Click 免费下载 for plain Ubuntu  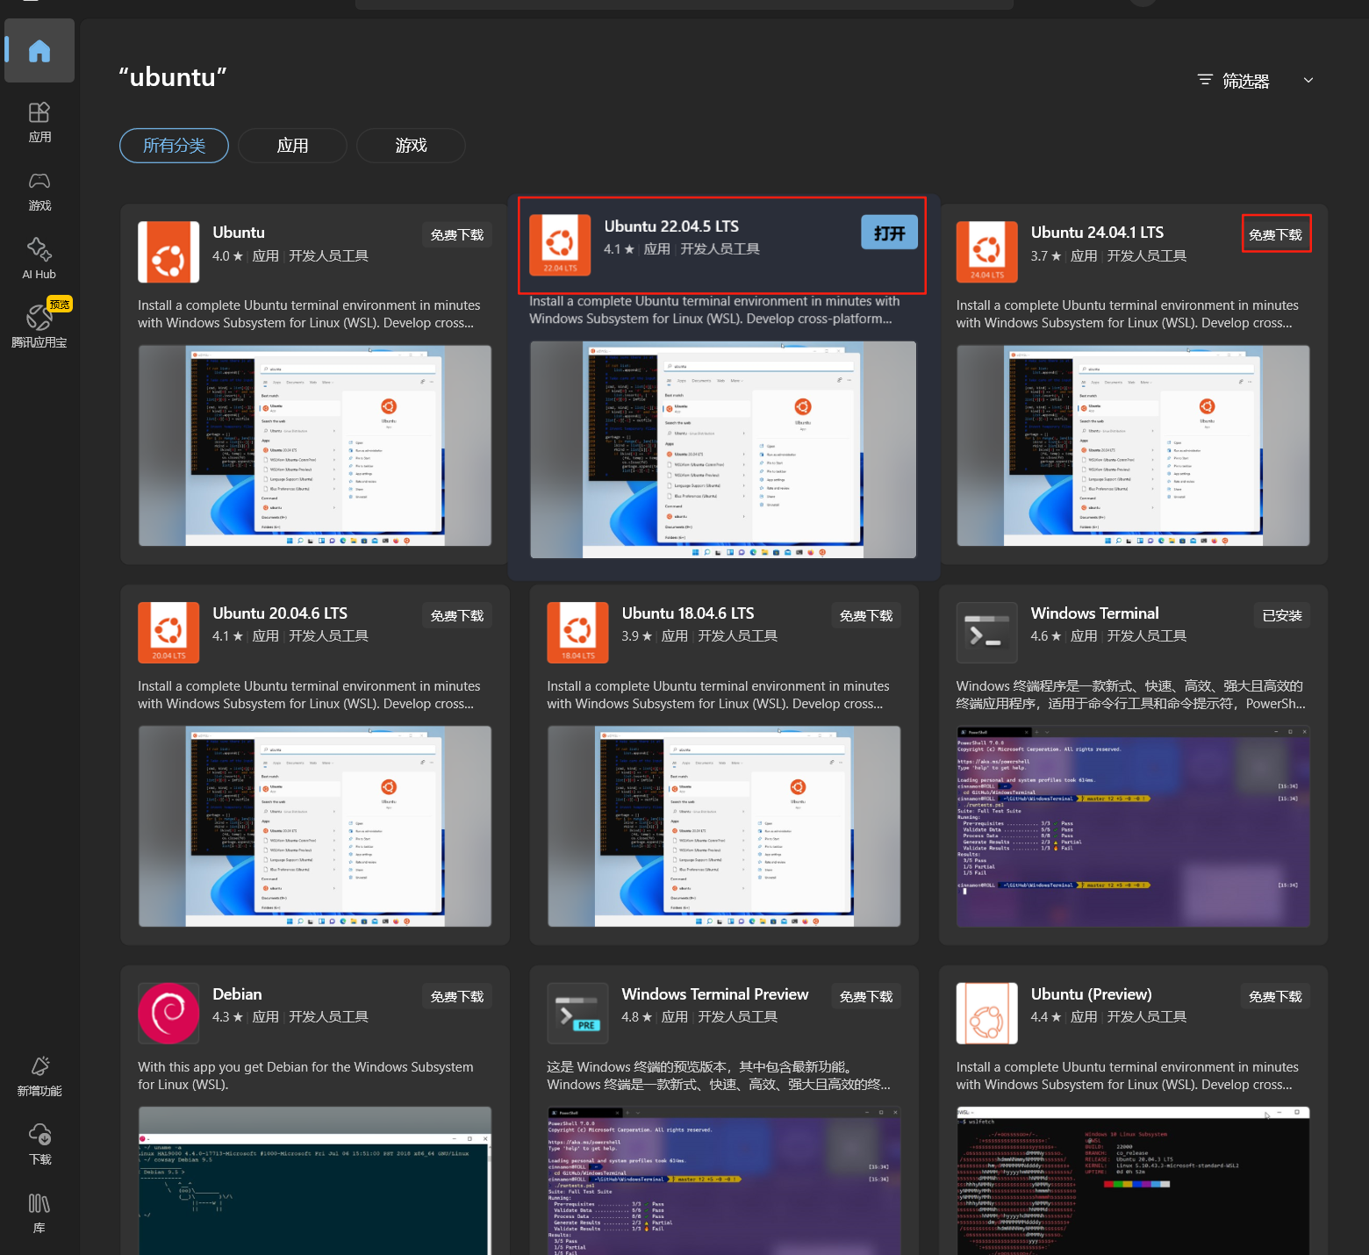457,235
